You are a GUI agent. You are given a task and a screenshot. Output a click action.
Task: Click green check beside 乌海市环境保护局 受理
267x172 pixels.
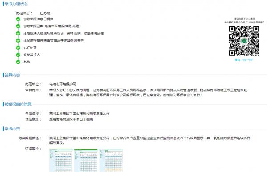tap(18, 26)
